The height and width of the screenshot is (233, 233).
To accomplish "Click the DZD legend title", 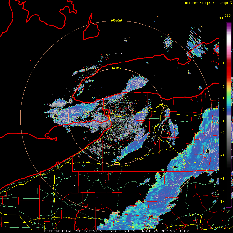I will click(x=228, y=16).
